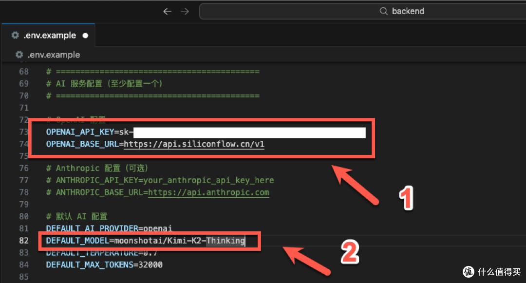Click the highlighted word Thinking
The height and width of the screenshot is (283, 526).
click(x=225, y=241)
